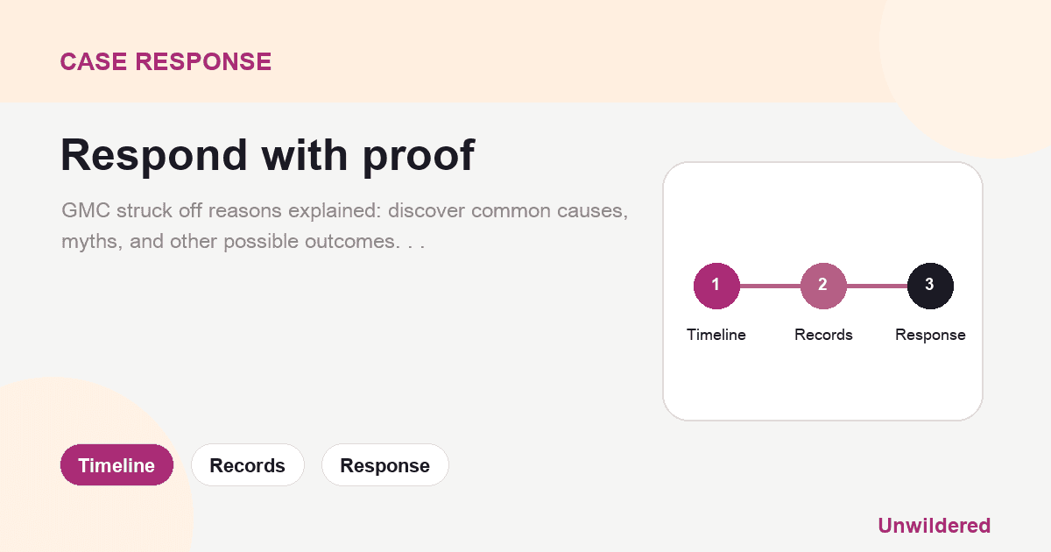Click the Respond with proof heading

pyautogui.click(x=267, y=155)
